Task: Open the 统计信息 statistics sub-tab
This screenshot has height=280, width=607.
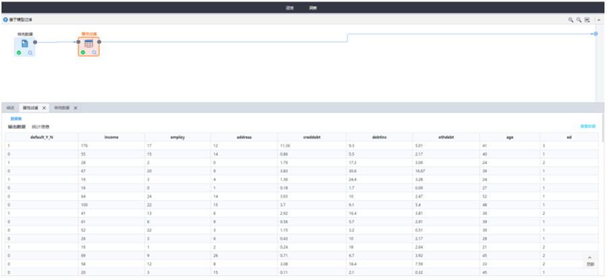Action: pos(40,127)
